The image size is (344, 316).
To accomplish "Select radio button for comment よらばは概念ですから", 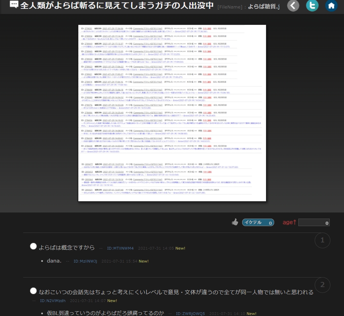I will 33,246.
